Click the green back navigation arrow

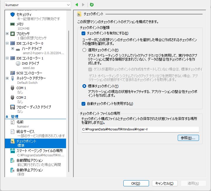tap(77, 5)
